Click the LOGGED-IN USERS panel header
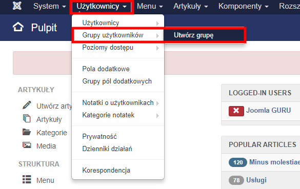Image resolution: width=300 pixels, height=189 pixels. click(260, 93)
